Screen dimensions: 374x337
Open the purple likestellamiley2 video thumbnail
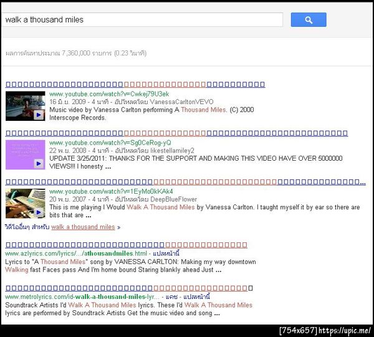(x=26, y=154)
